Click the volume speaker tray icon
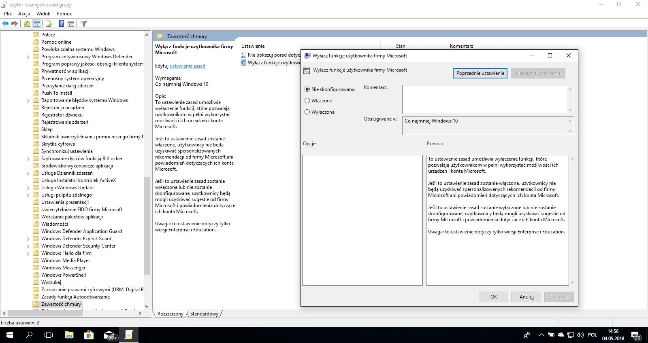Viewport: 648px width, 343px height. [580, 335]
